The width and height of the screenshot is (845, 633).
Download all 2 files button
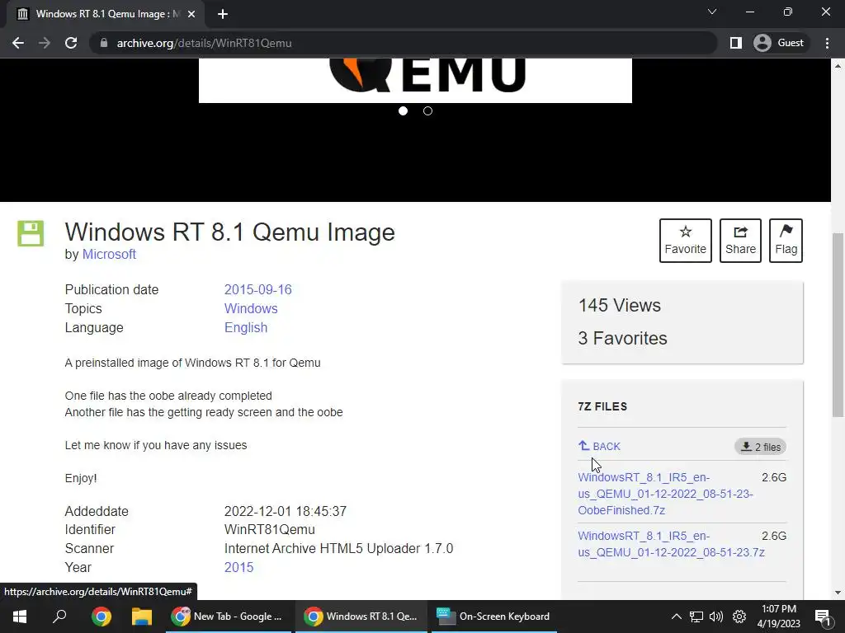click(x=760, y=447)
